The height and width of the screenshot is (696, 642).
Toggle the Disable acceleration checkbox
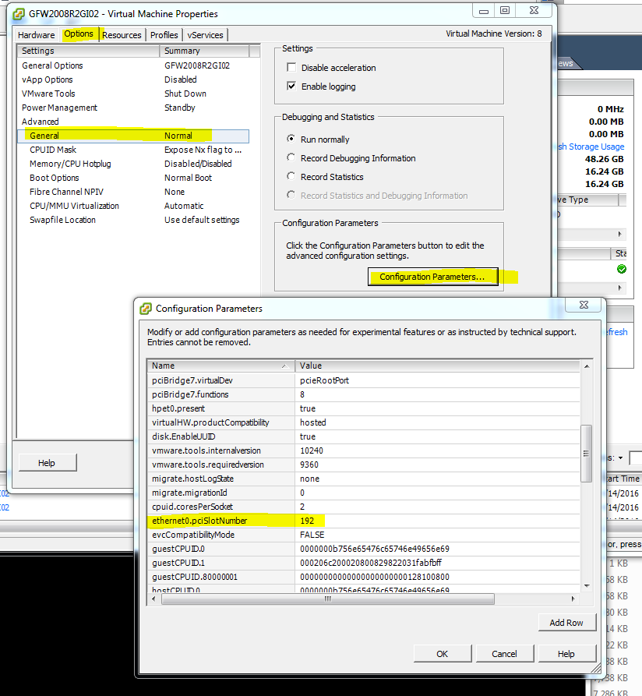click(x=291, y=68)
